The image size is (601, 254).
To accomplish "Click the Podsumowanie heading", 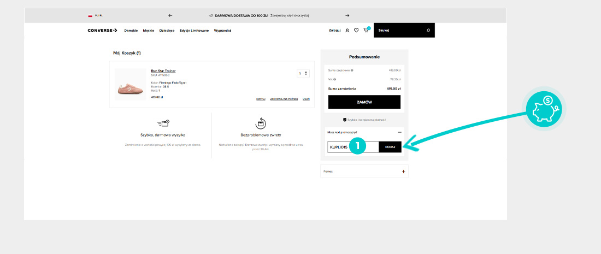I will click(364, 57).
